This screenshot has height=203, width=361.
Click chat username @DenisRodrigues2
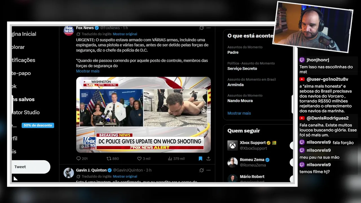coord(328,118)
